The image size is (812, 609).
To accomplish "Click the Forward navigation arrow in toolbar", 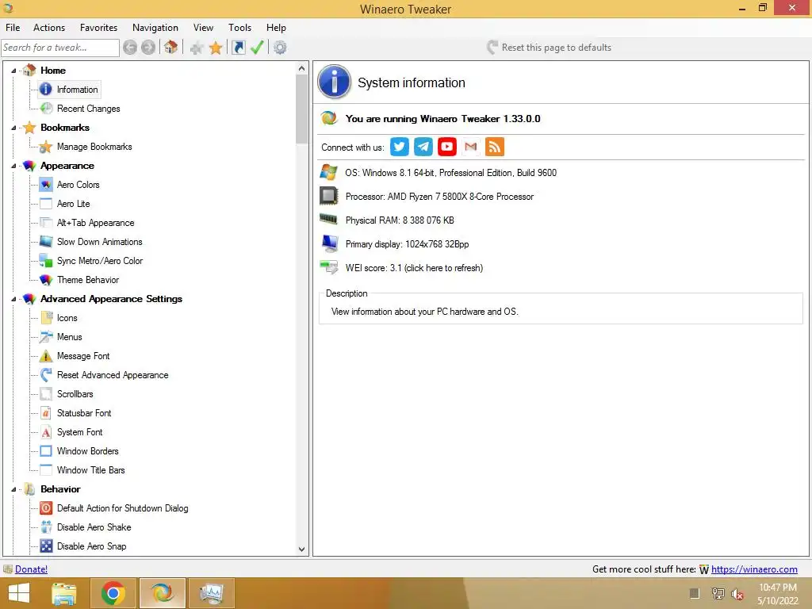I will [148, 48].
